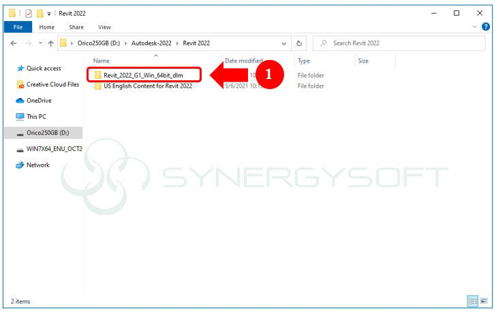Open recent locations dropdown arrow
The height and width of the screenshot is (313, 494).
(x=40, y=44)
